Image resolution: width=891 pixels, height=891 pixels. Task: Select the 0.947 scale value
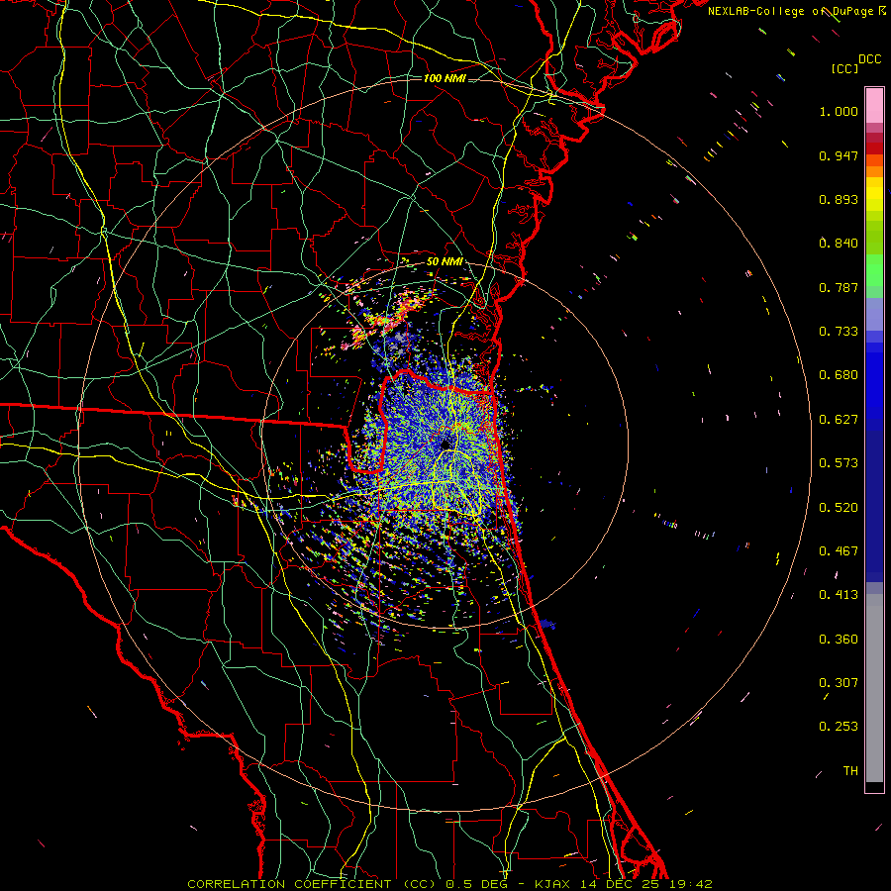[839, 155]
